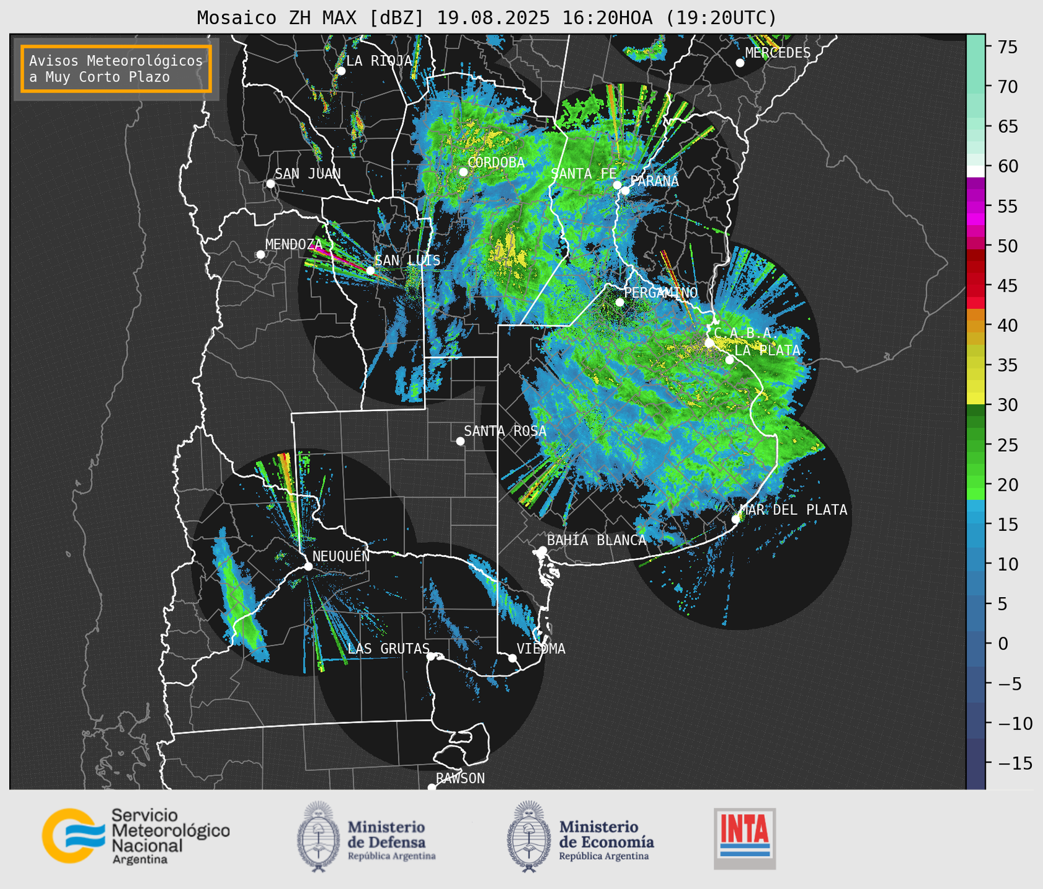Select the SANTA FE city marker
Viewport: 1043px width, 889px height.
617,185
